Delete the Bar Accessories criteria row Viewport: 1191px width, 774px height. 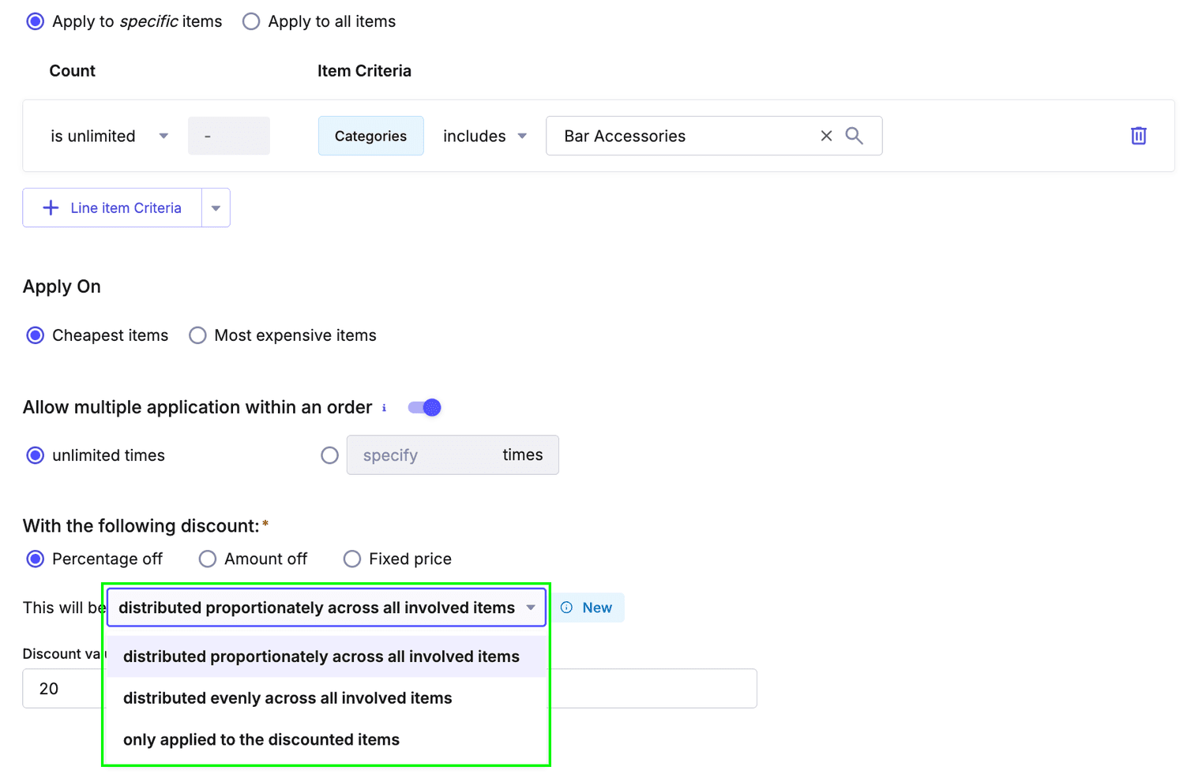(1138, 136)
